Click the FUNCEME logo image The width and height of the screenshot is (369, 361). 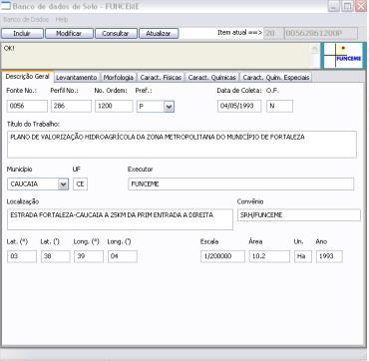[343, 56]
